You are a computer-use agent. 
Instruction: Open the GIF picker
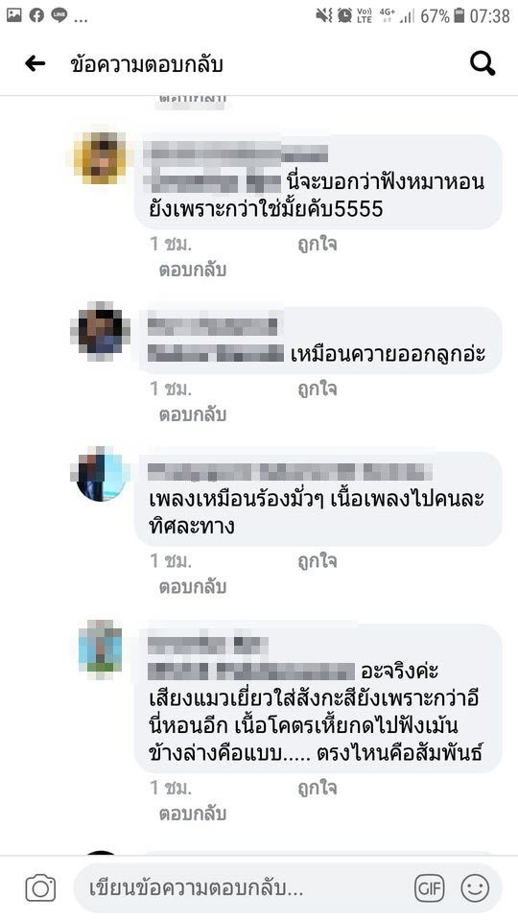[x=430, y=888]
